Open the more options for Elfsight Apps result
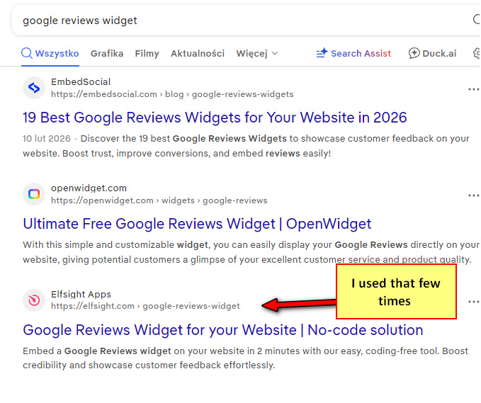The image size is (481, 403). 474,302
